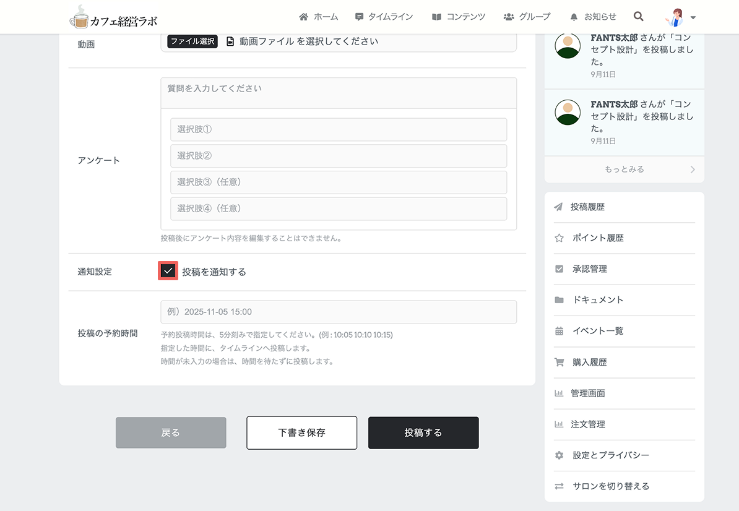Screen dimensions: 739x511
Task: Click 下書き保存 button
Action: [x=301, y=432]
